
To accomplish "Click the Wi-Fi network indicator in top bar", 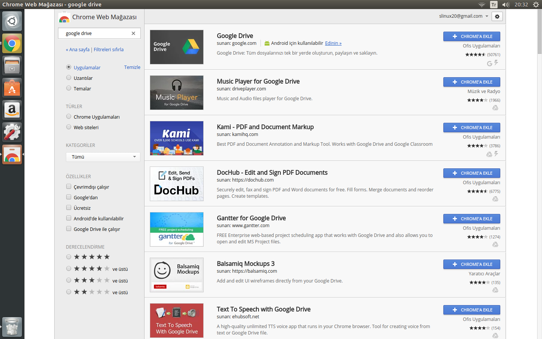I will tap(482, 5).
